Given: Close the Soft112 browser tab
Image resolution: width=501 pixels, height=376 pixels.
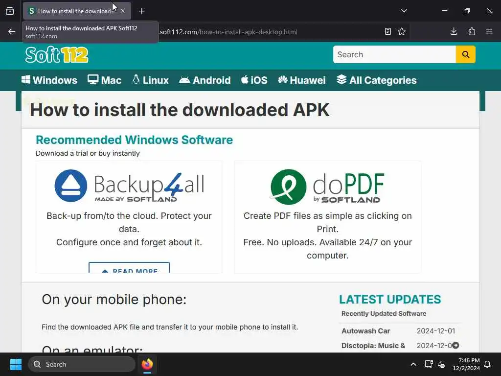Looking at the screenshot, I should (x=123, y=11).
